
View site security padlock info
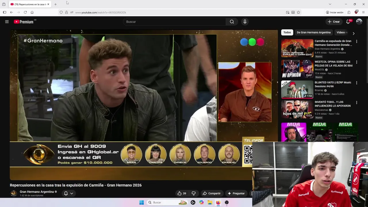(66, 12)
